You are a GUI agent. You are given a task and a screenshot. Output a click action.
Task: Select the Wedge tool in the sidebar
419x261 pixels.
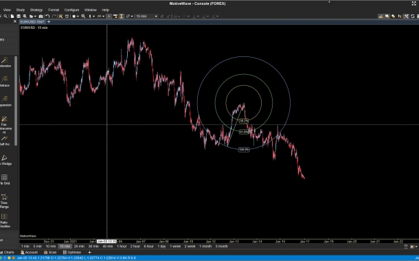click(x=5, y=160)
